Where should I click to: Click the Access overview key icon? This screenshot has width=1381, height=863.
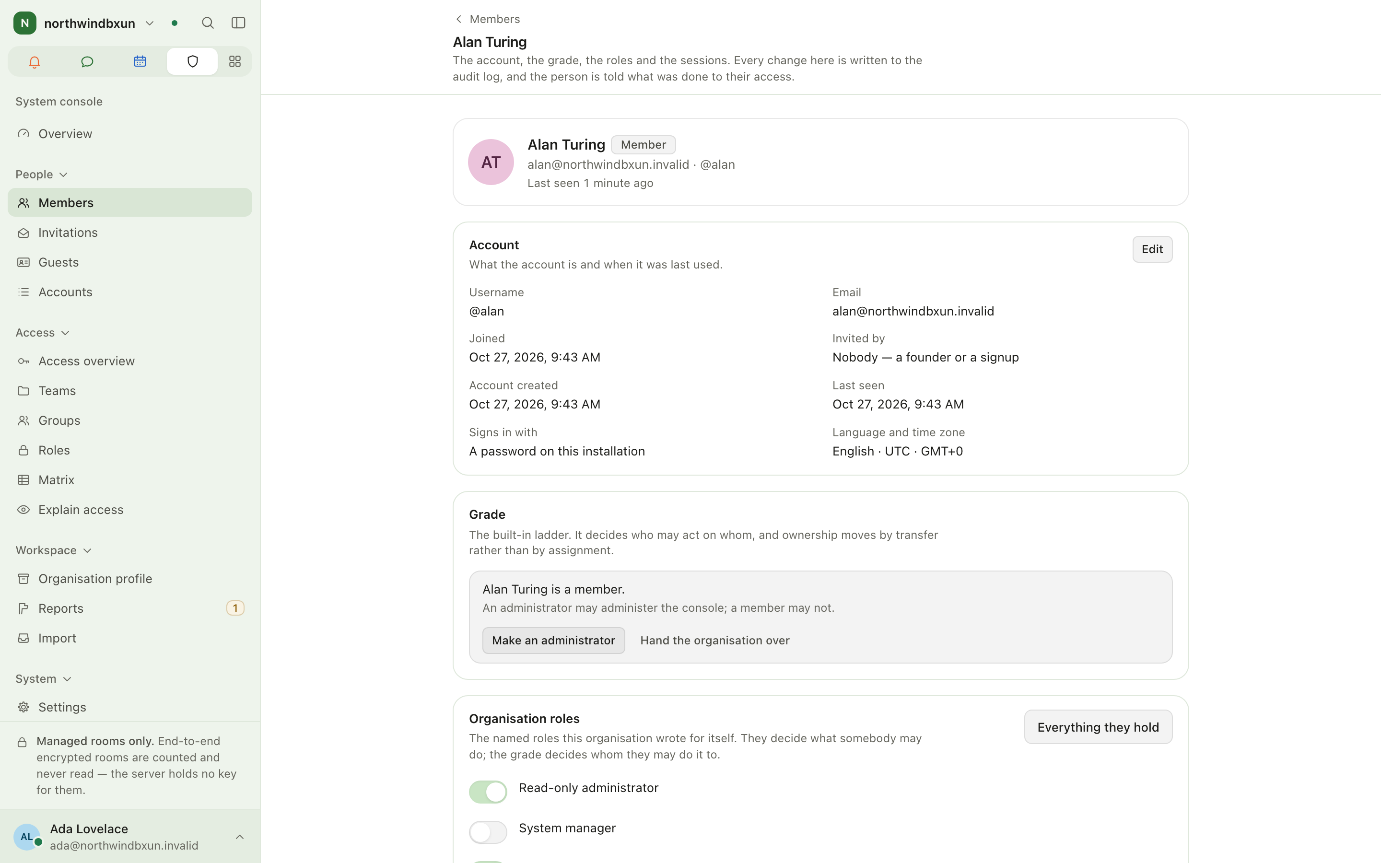tap(23, 362)
